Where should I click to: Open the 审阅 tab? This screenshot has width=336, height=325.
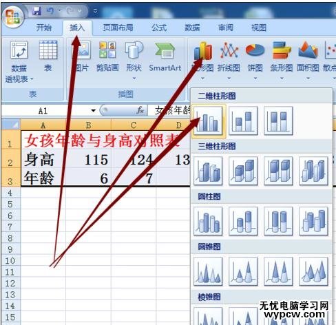pyautogui.click(x=226, y=28)
